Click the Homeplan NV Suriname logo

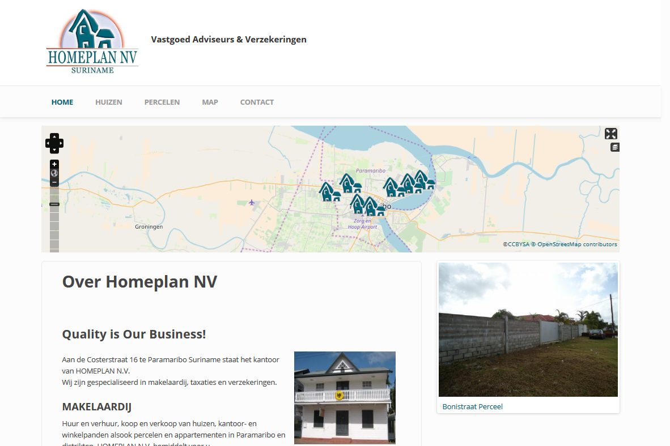[92, 42]
